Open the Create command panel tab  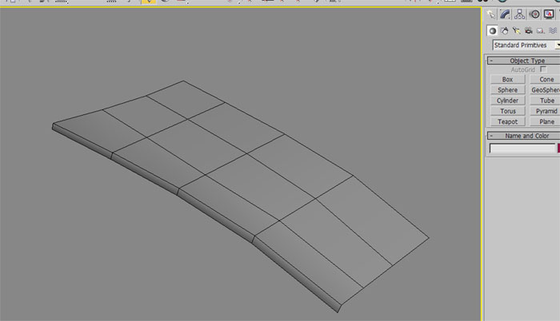[491, 14]
